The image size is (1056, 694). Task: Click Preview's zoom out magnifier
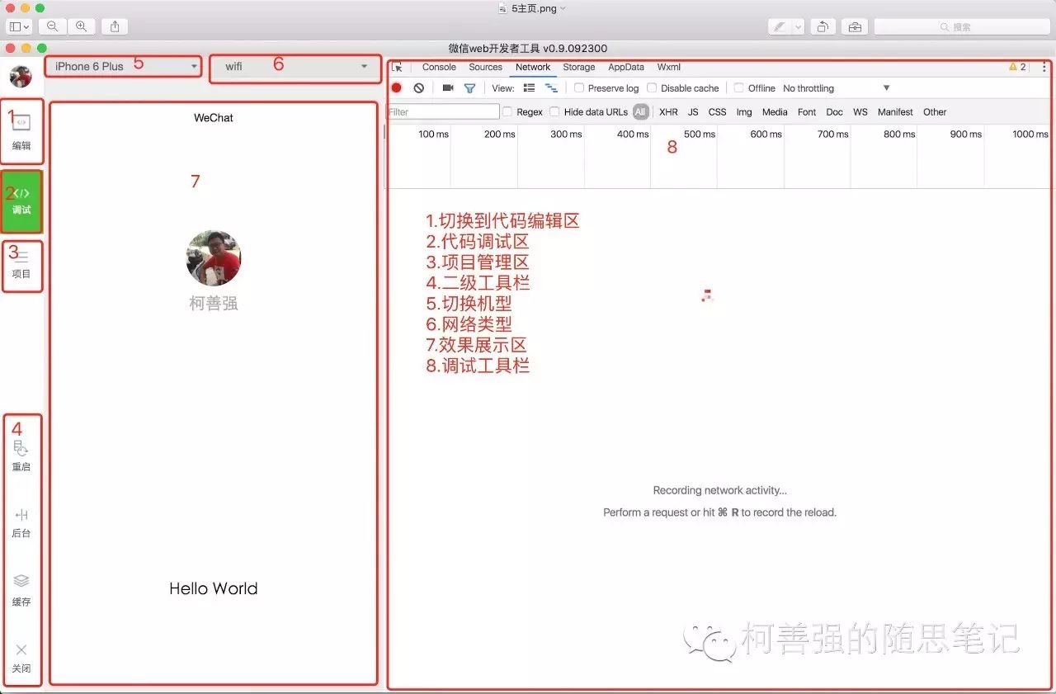coord(53,26)
